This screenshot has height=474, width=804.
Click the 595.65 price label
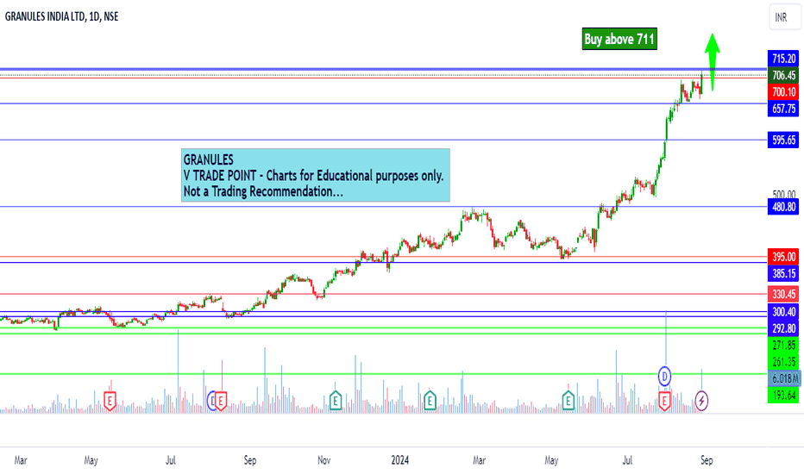(783, 140)
